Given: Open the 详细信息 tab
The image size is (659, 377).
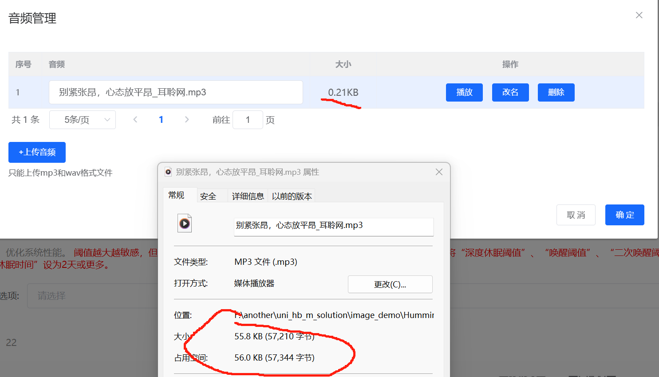Looking at the screenshot, I should pos(248,196).
